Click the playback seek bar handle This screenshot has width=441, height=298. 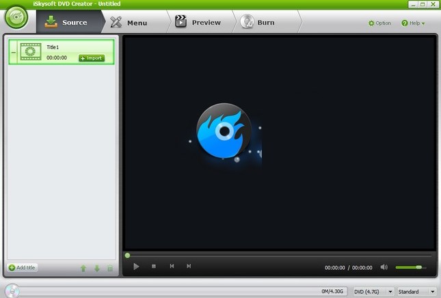click(127, 255)
